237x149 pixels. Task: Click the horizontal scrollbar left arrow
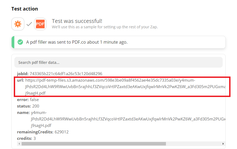click(19, 144)
